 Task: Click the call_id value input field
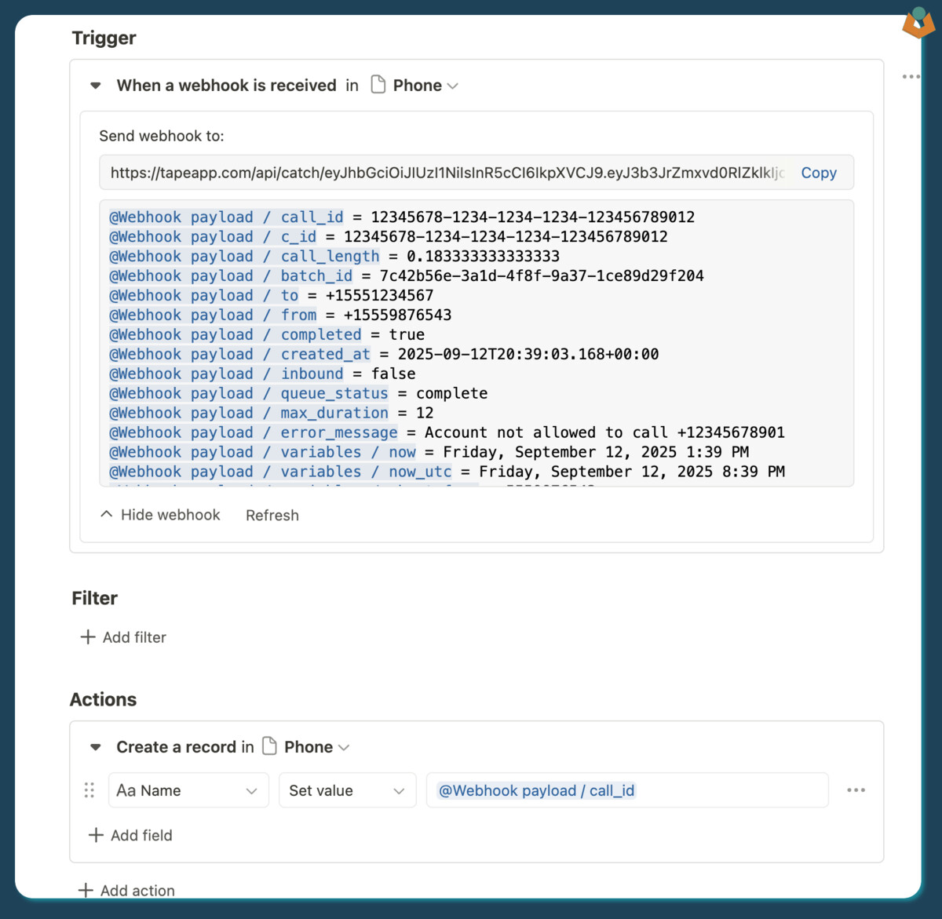point(626,790)
